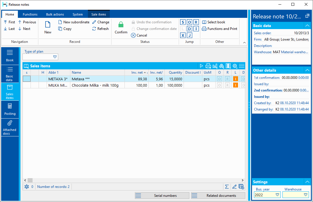Open the Attached docs sidebar panel

(x=10, y=127)
